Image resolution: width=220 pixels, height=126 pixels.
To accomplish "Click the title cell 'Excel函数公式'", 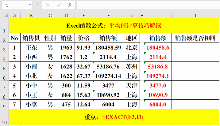I will [x=114, y=26].
